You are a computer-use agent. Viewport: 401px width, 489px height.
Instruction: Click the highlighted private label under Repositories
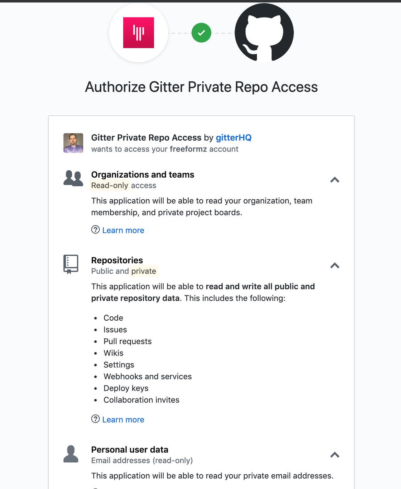pyautogui.click(x=143, y=271)
